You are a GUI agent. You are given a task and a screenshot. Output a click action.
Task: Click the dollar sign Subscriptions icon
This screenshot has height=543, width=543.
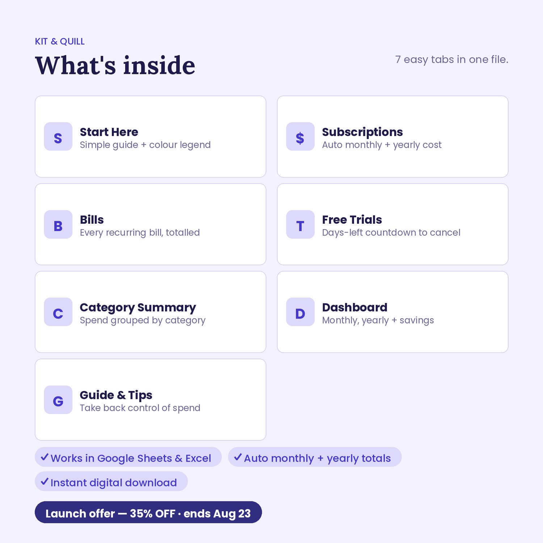pyautogui.click(x=300, y=136)
